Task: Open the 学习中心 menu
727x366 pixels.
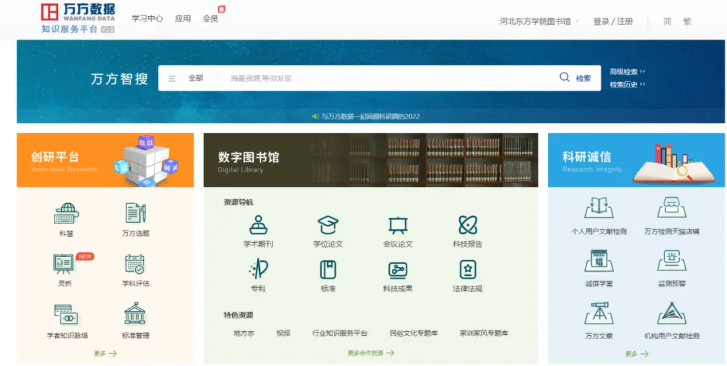Action: tap(147, 19)
